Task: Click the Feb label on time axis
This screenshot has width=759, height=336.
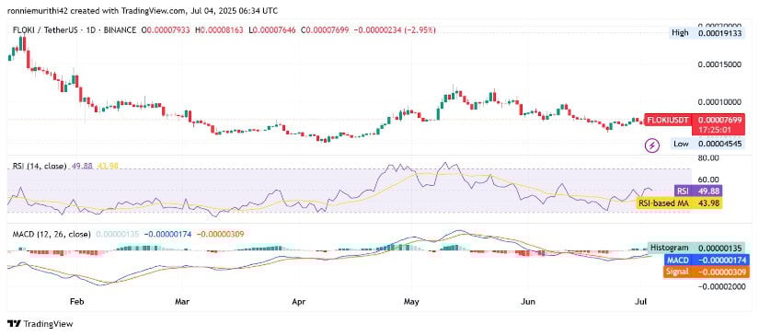Action: coord(77,301)
